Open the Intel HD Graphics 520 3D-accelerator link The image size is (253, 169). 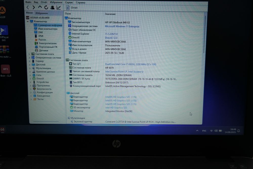click(x=116, y=108)
